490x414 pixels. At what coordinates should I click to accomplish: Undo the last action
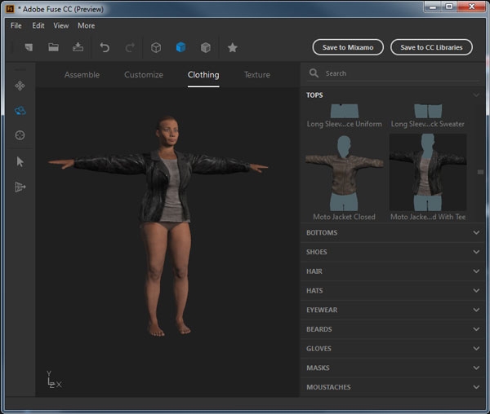tap(105, 47)
